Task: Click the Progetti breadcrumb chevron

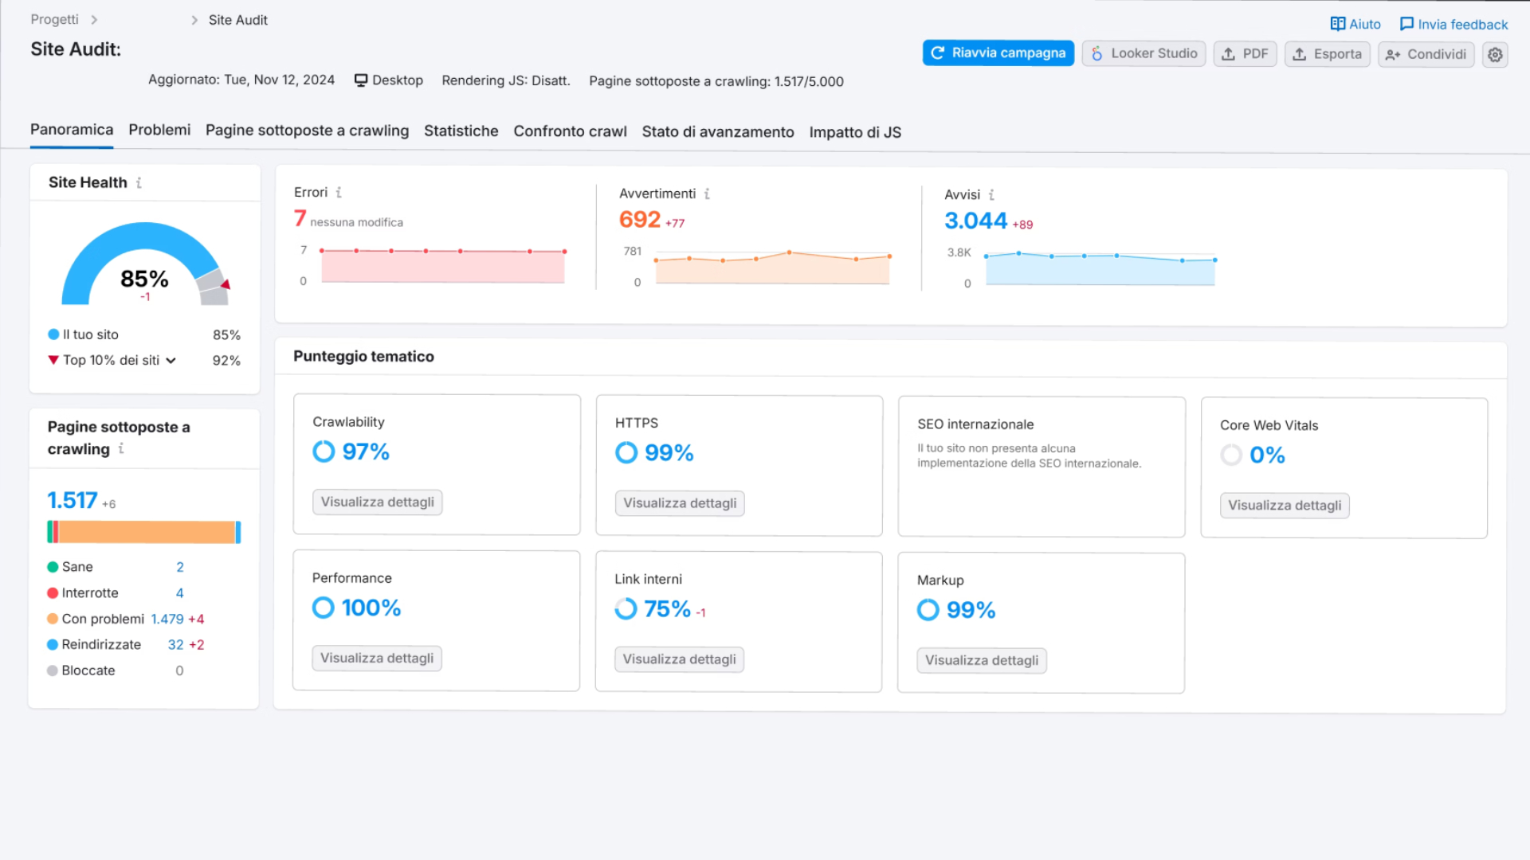Action: pos(94,19)
